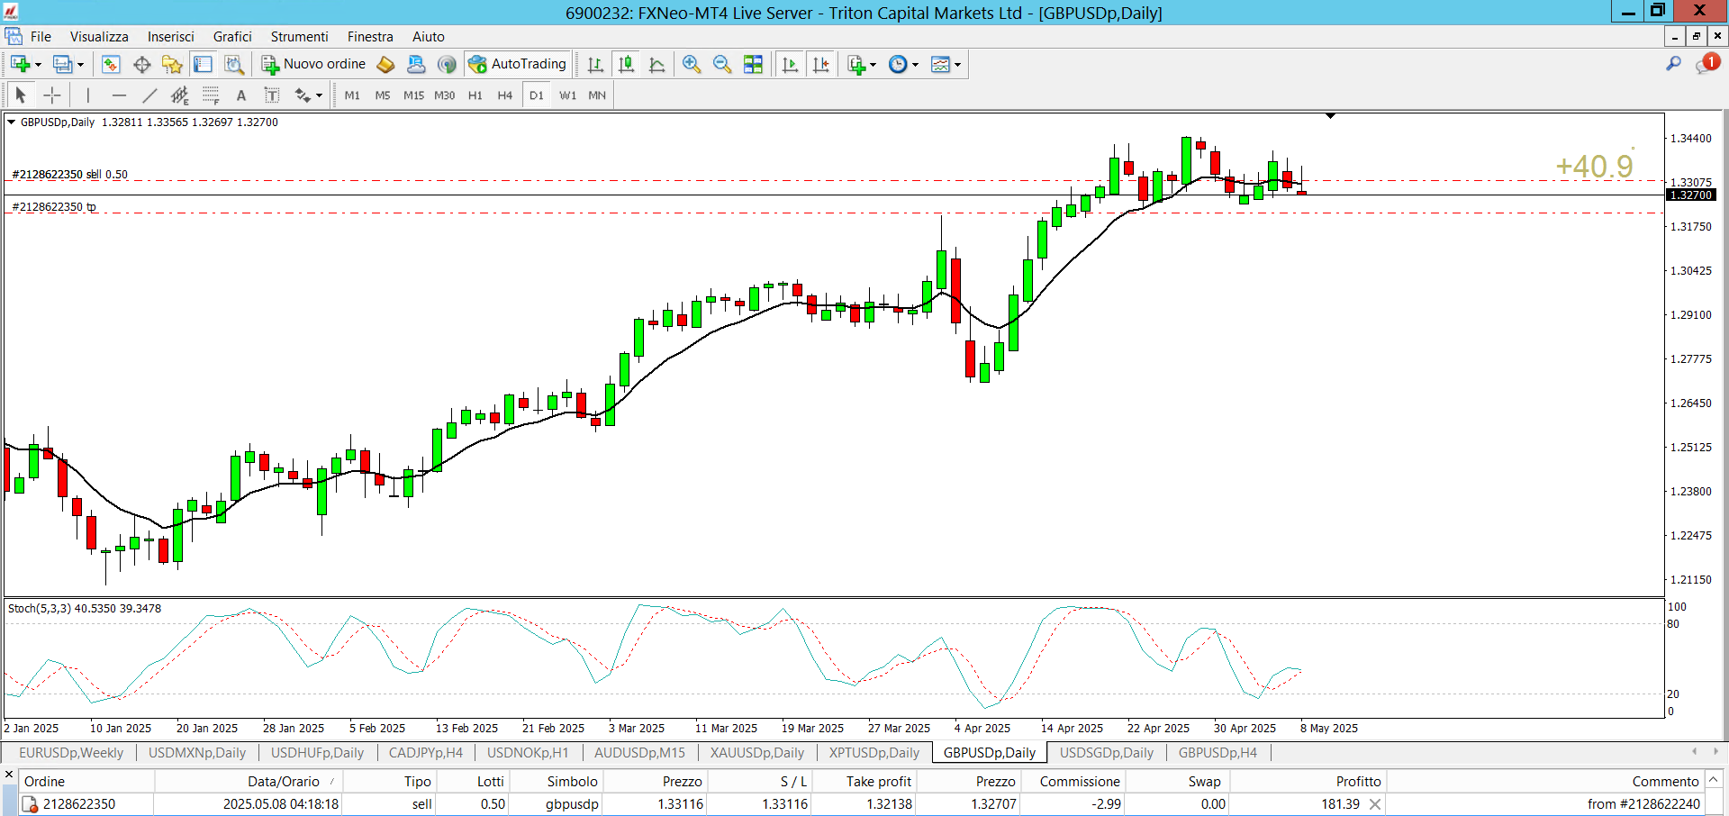The width and height of the screenshot is (1729, 816).
Task: Switch timeframe to M5
Action: click(383, 95)
